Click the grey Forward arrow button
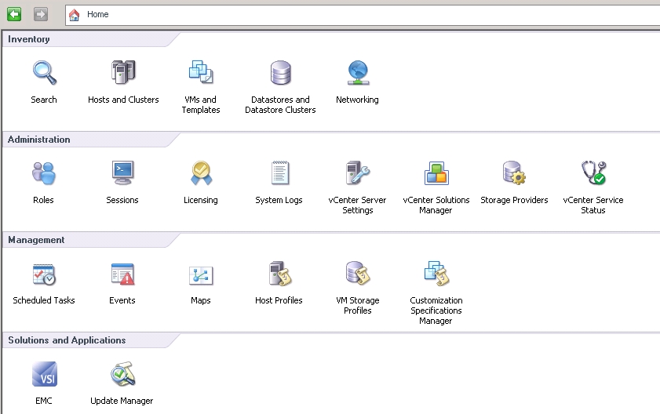This screenshot has width=660, height=414. click(x=40, y=14)
